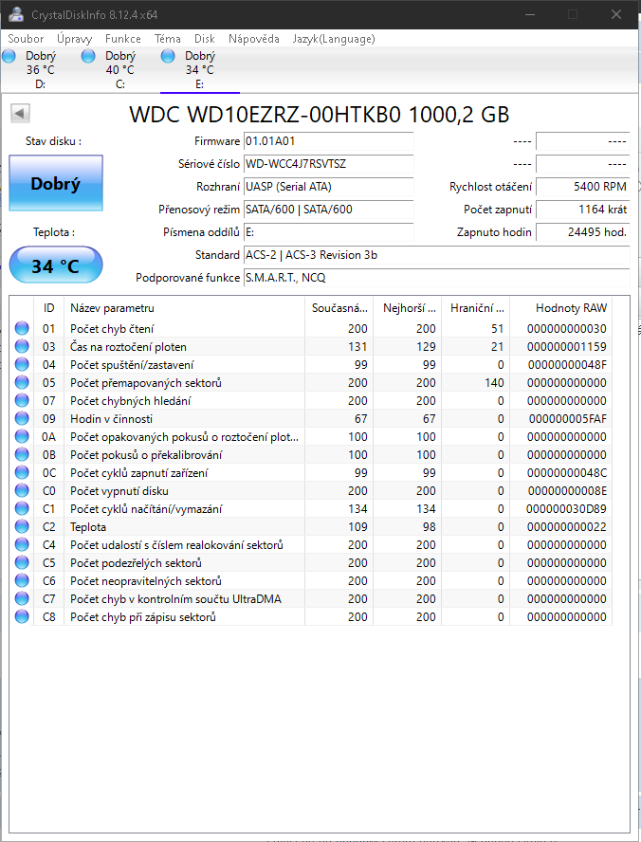Click the Písmena oddílů field E:
Screen dimensions: 641x842
[x=328, y=232]
